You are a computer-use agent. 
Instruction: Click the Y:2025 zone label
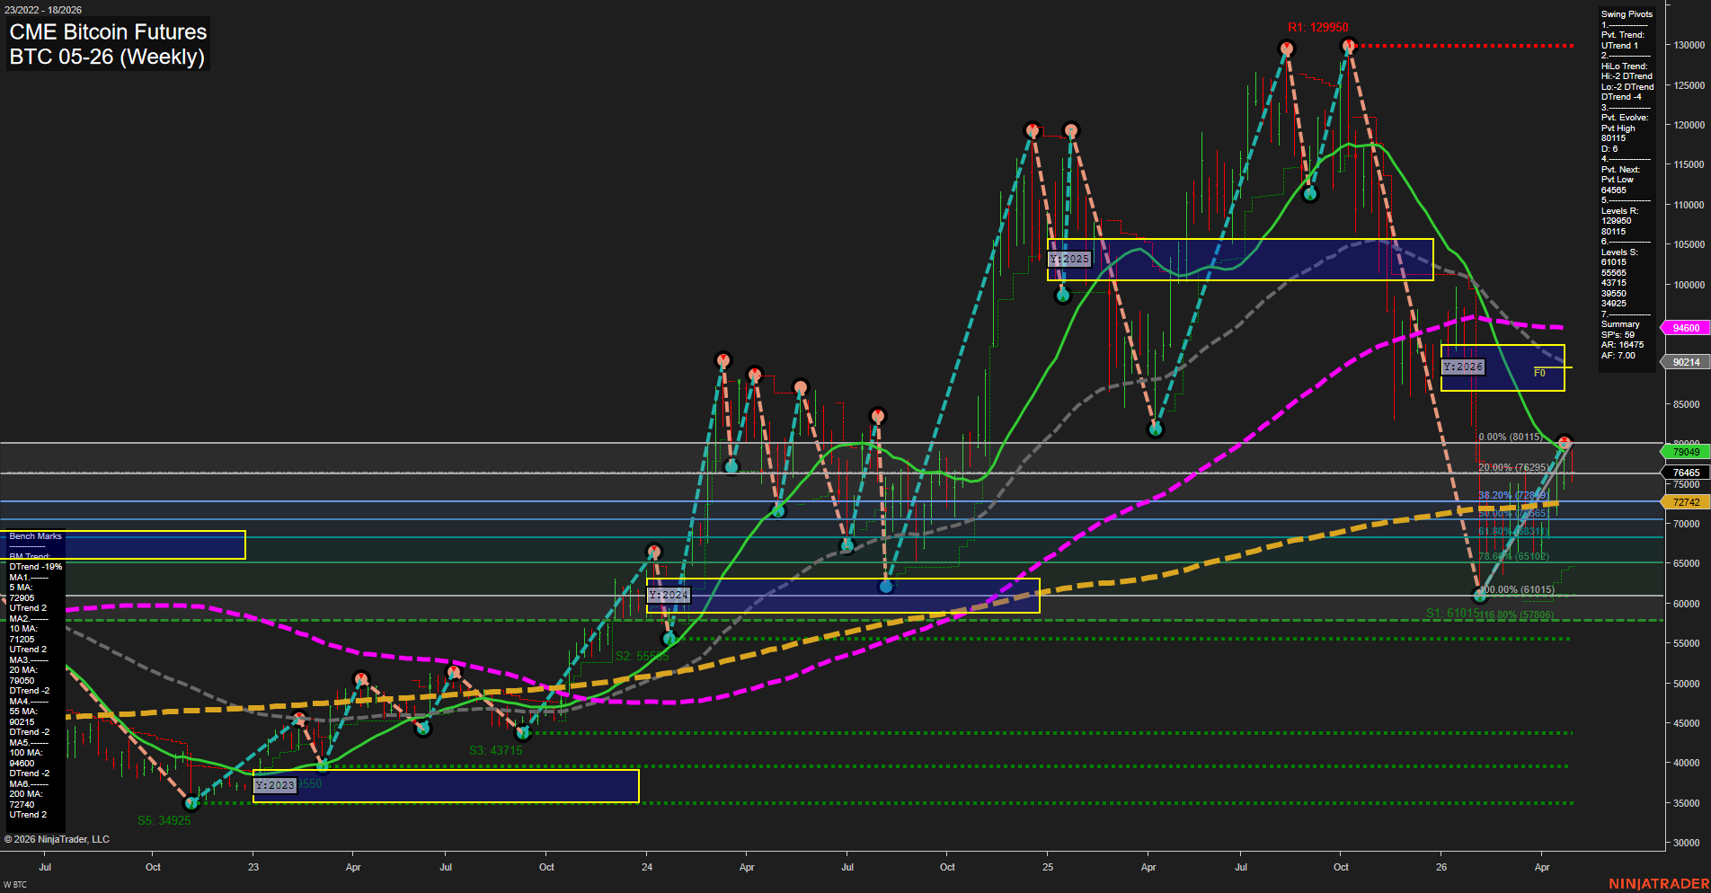click(x=1070, y=259)
